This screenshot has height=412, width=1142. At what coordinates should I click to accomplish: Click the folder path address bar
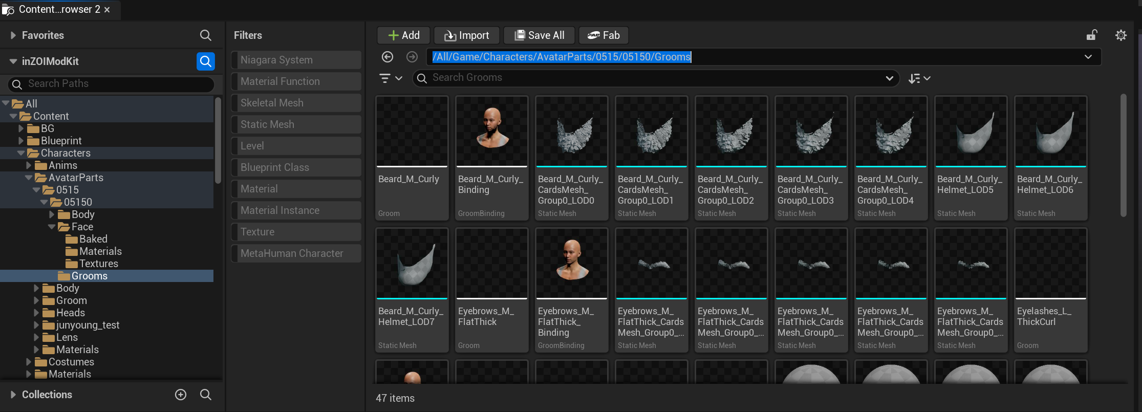764,57
